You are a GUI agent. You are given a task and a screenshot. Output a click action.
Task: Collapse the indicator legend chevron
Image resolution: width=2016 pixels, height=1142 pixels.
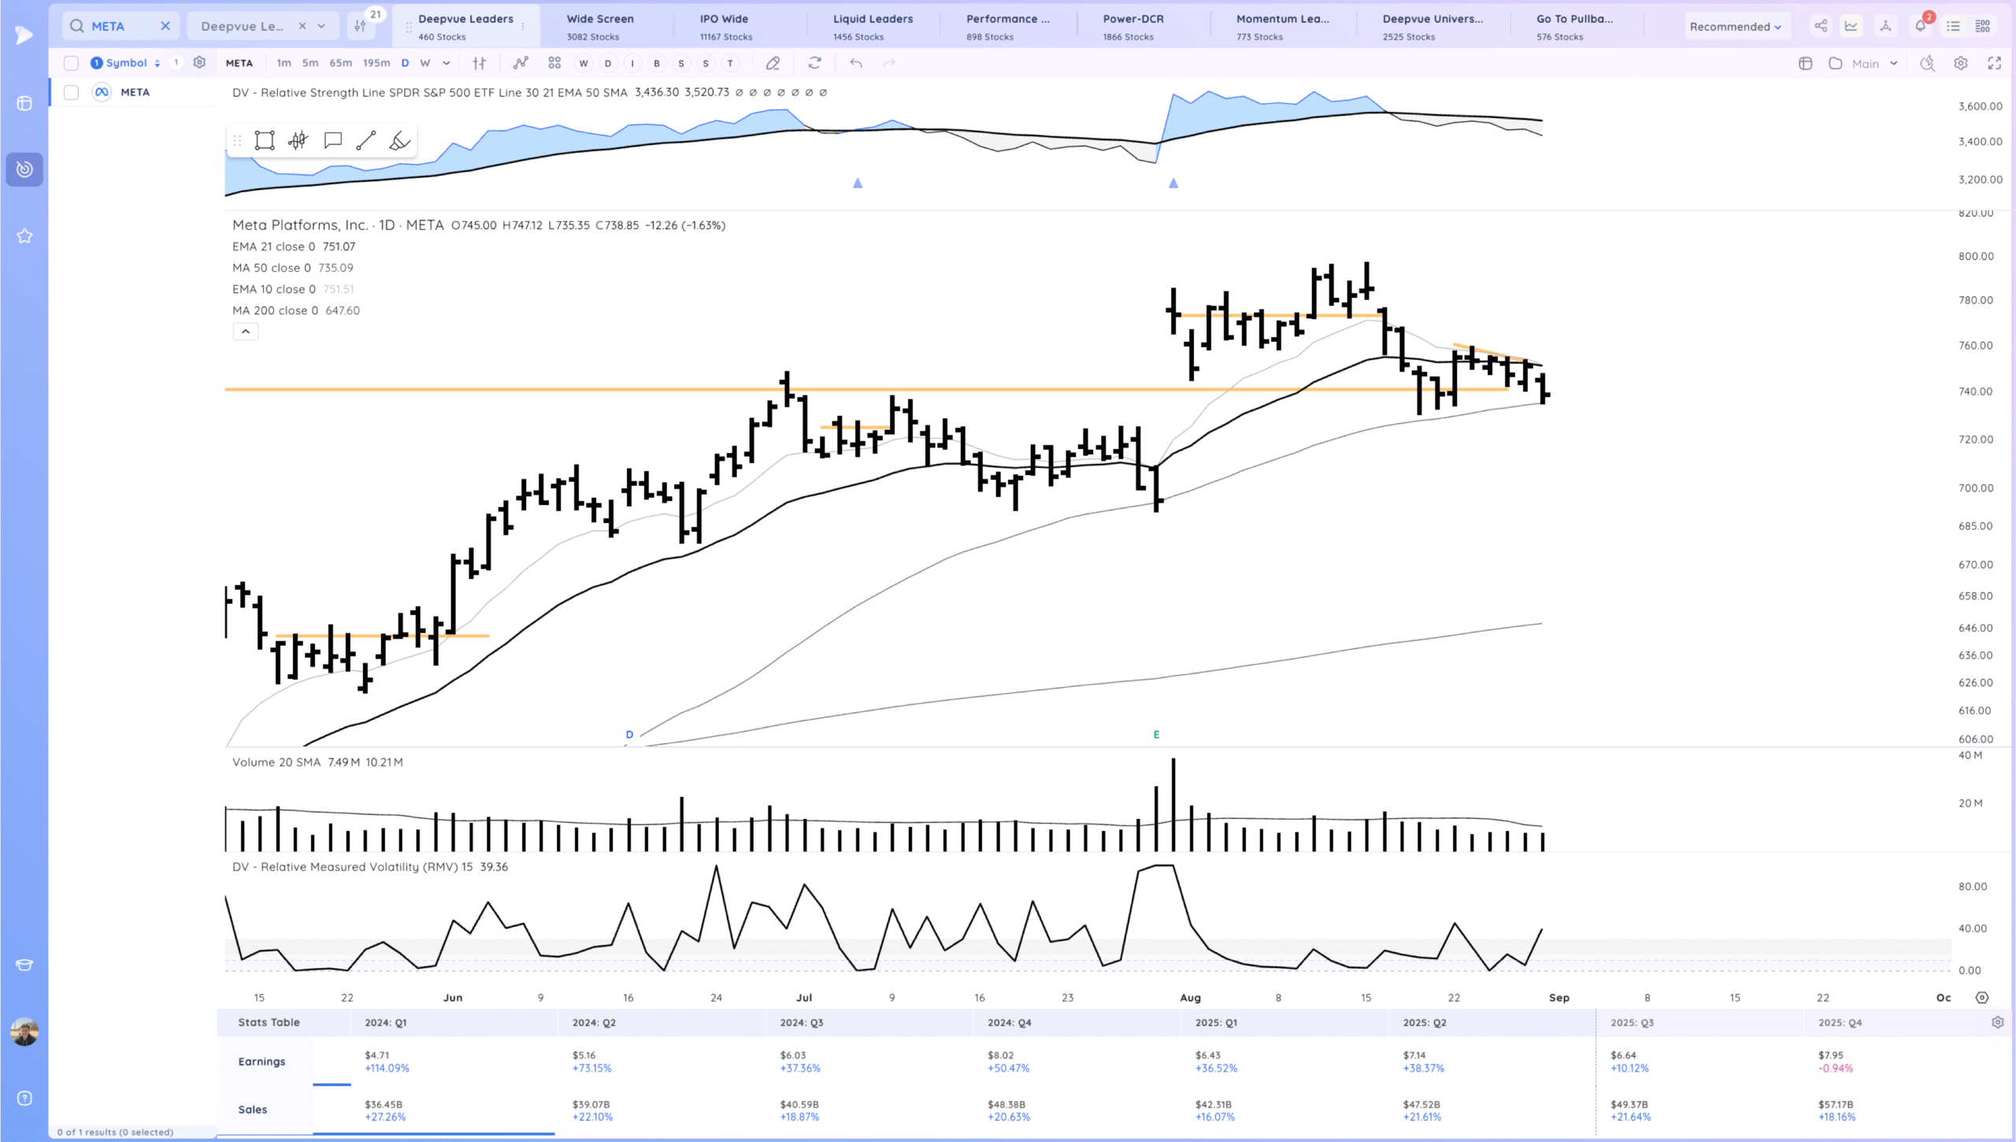246,332
